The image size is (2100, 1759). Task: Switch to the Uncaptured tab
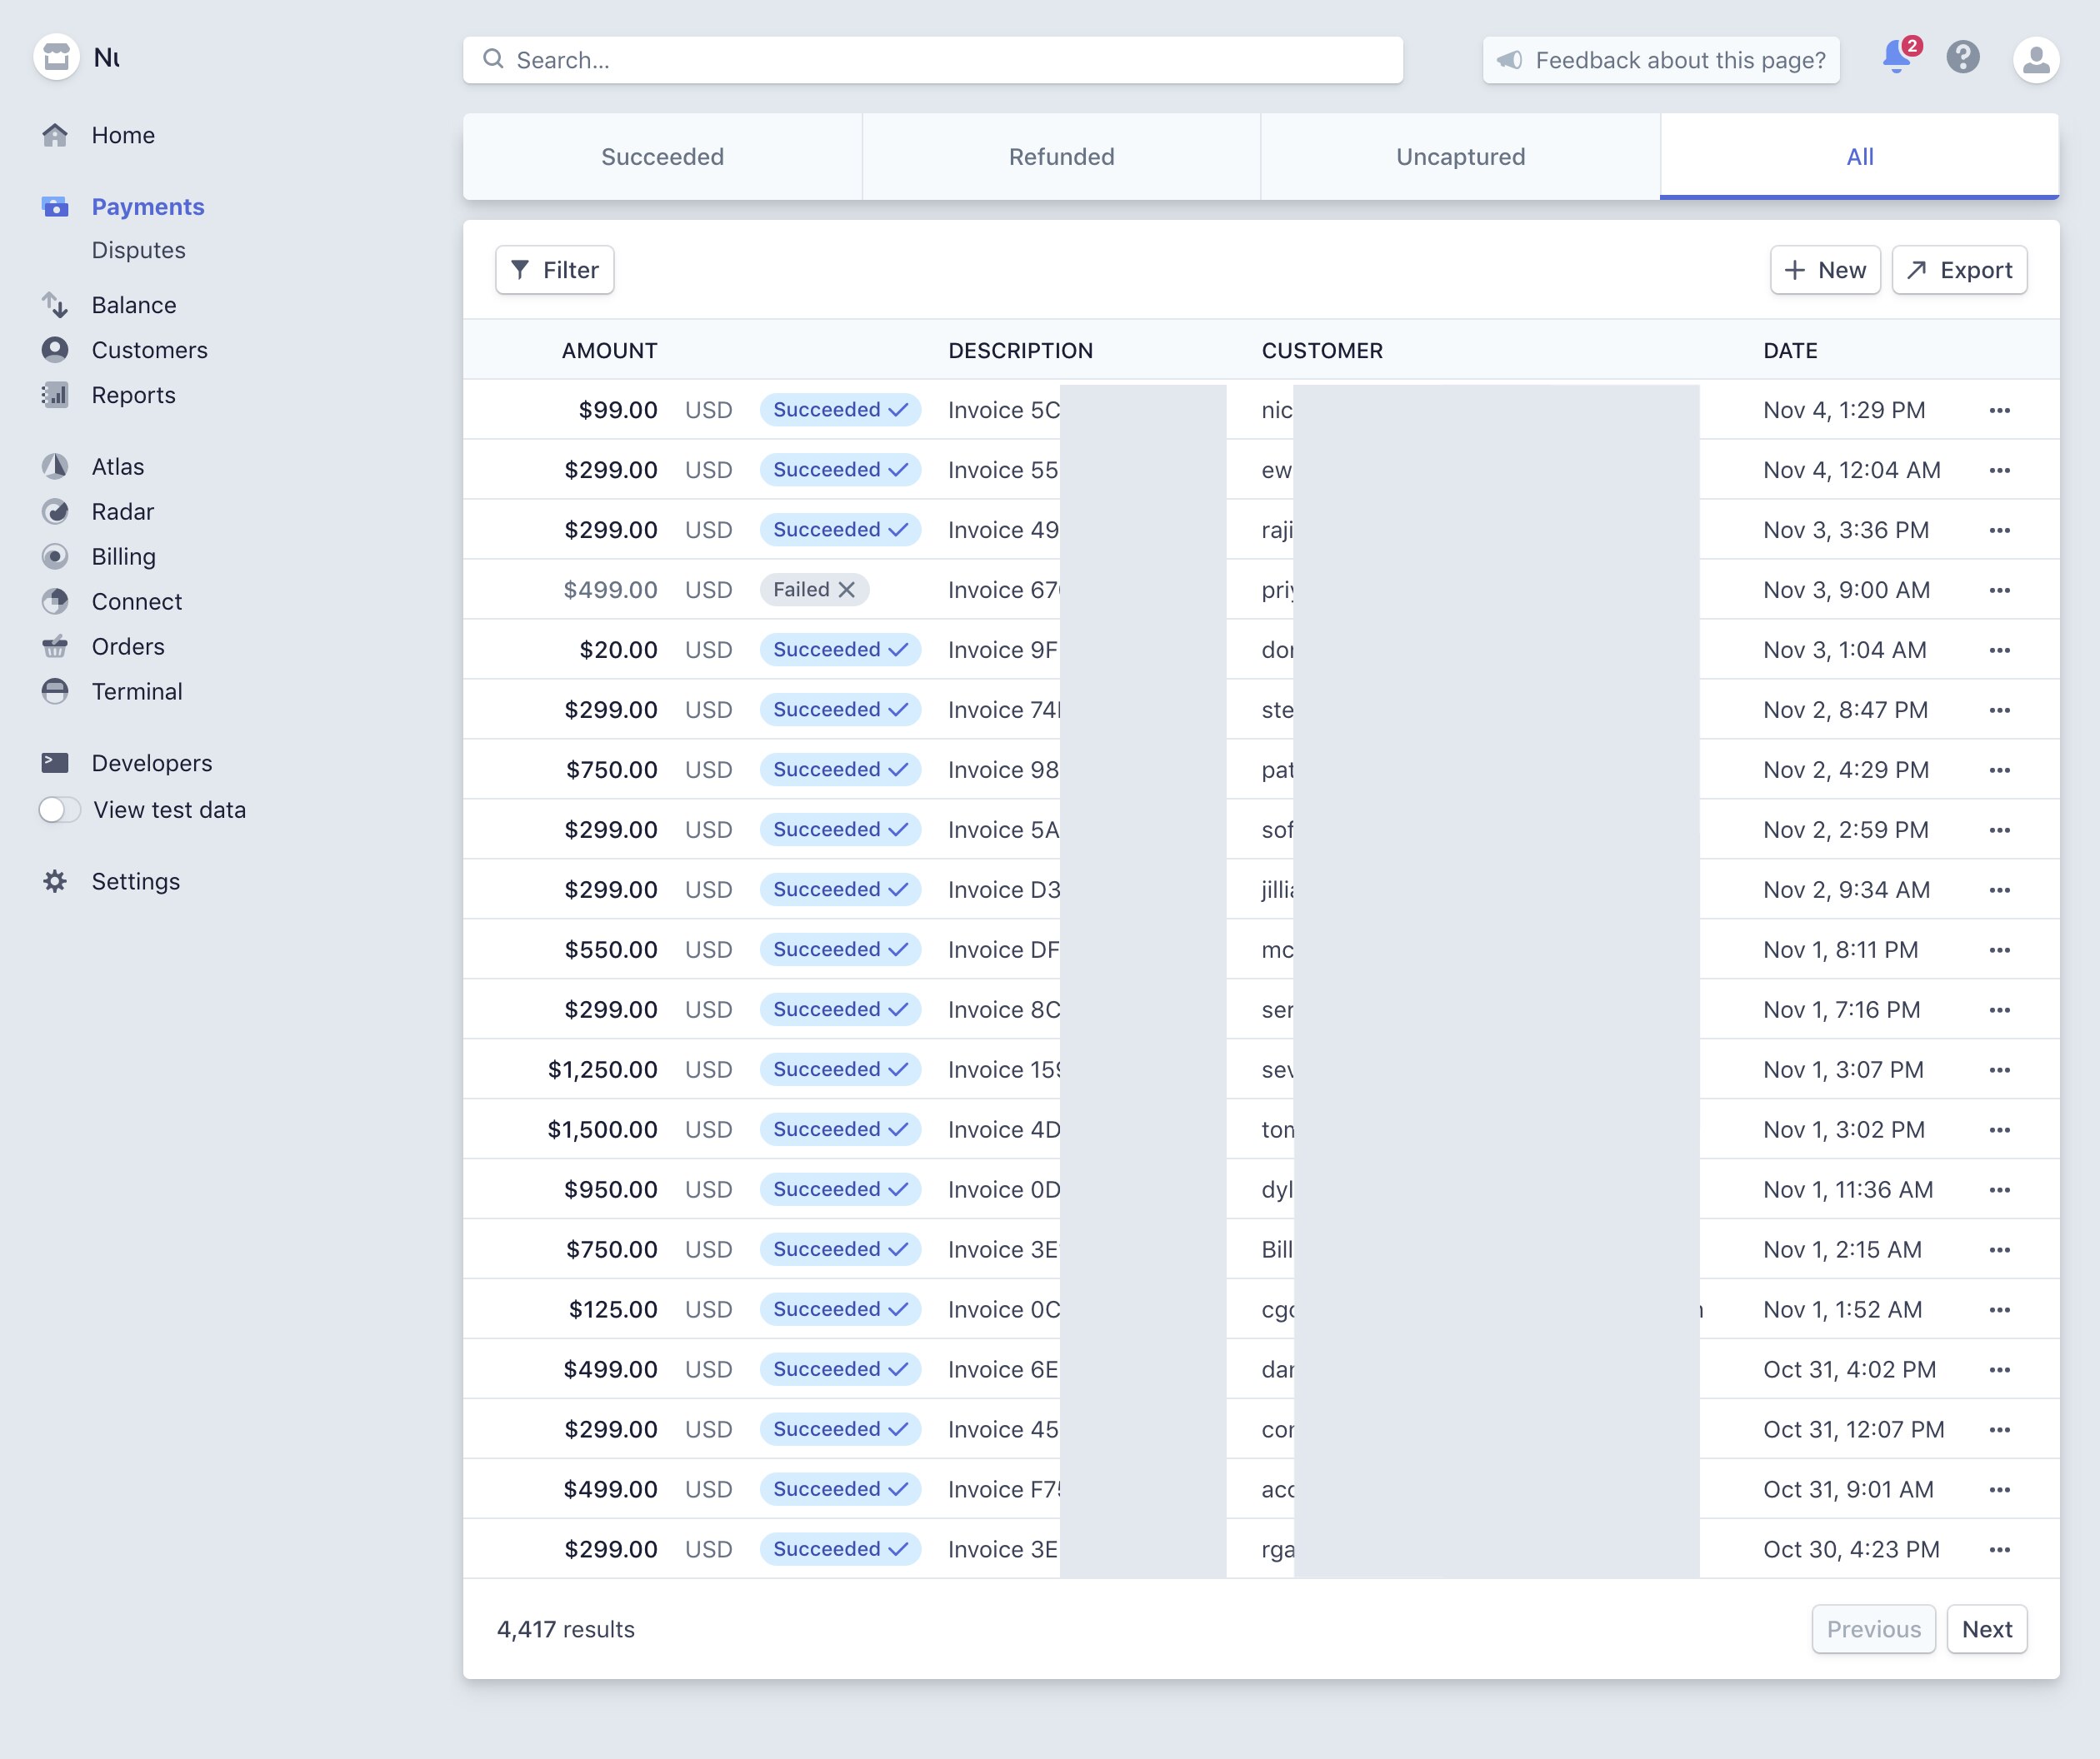pos(1460,157)
